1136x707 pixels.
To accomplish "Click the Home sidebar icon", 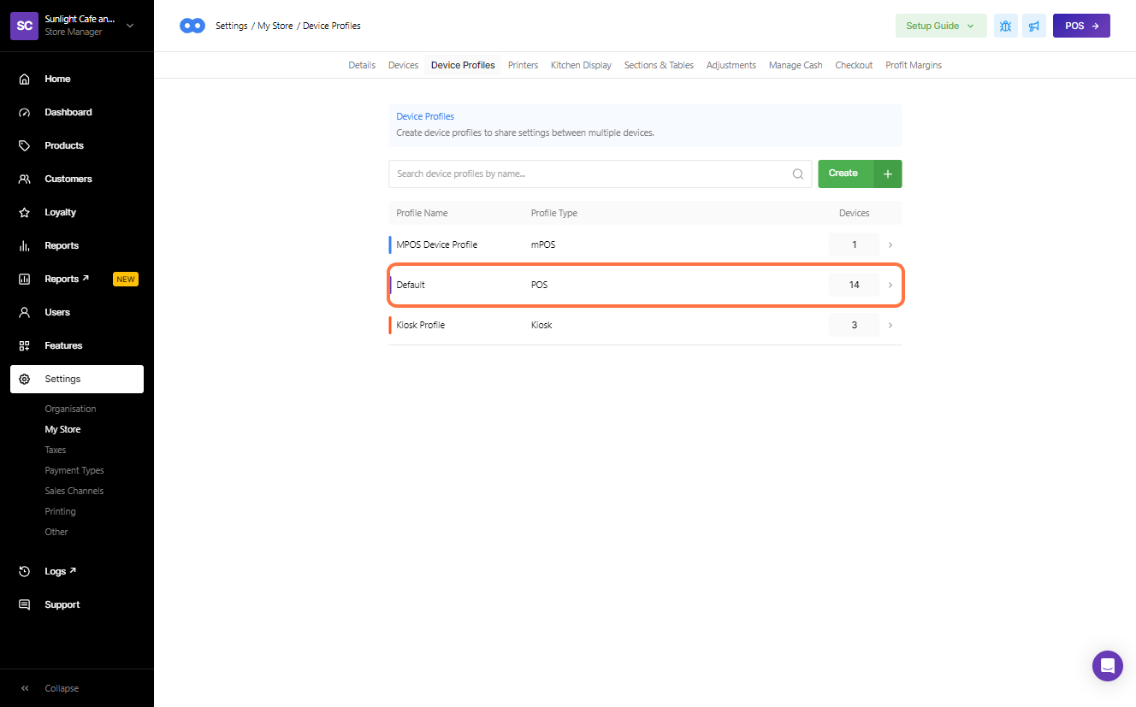I will (x=25, y=79).
